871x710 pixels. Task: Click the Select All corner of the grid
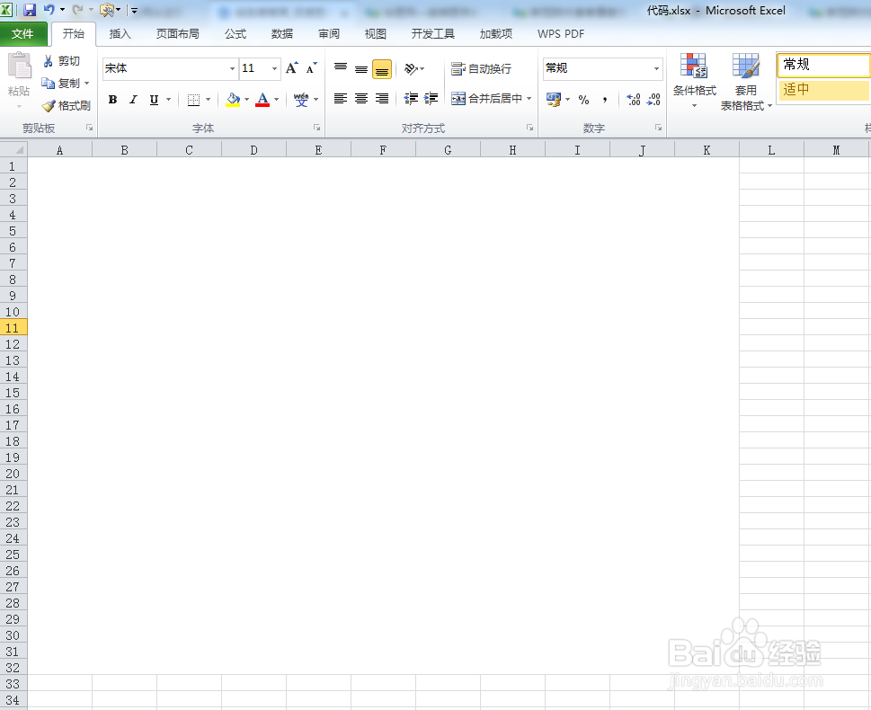click(13, 149)
